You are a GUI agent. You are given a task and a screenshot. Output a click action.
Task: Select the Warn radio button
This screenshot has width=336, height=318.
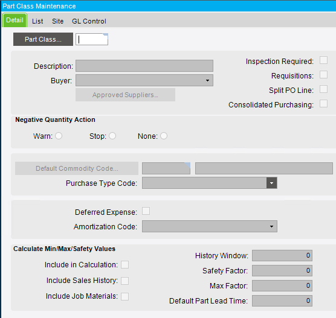click(59, 136)
